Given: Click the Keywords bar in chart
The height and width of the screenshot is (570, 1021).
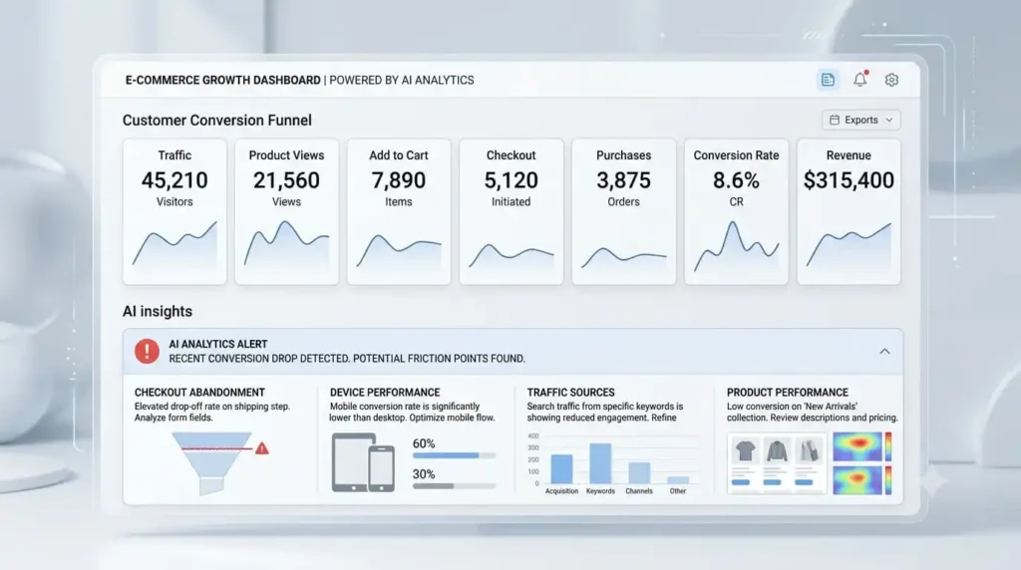Looking at the screenshot, I should click(x=600, y=463).
